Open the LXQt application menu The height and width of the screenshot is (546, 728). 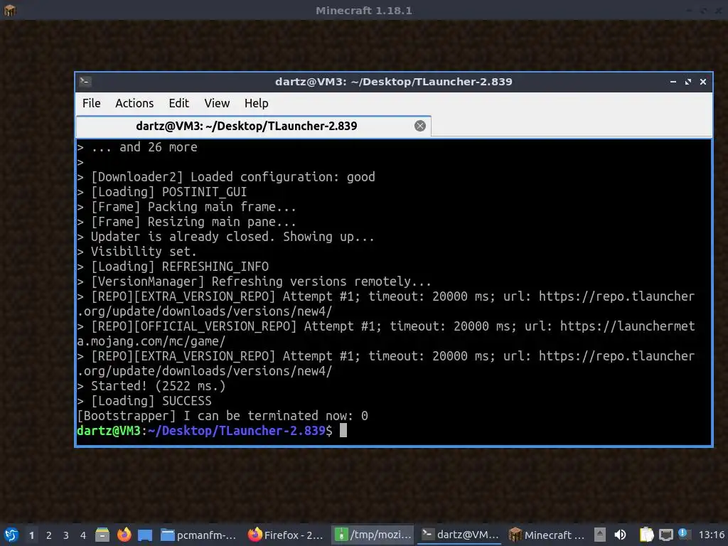coord(11,535)
